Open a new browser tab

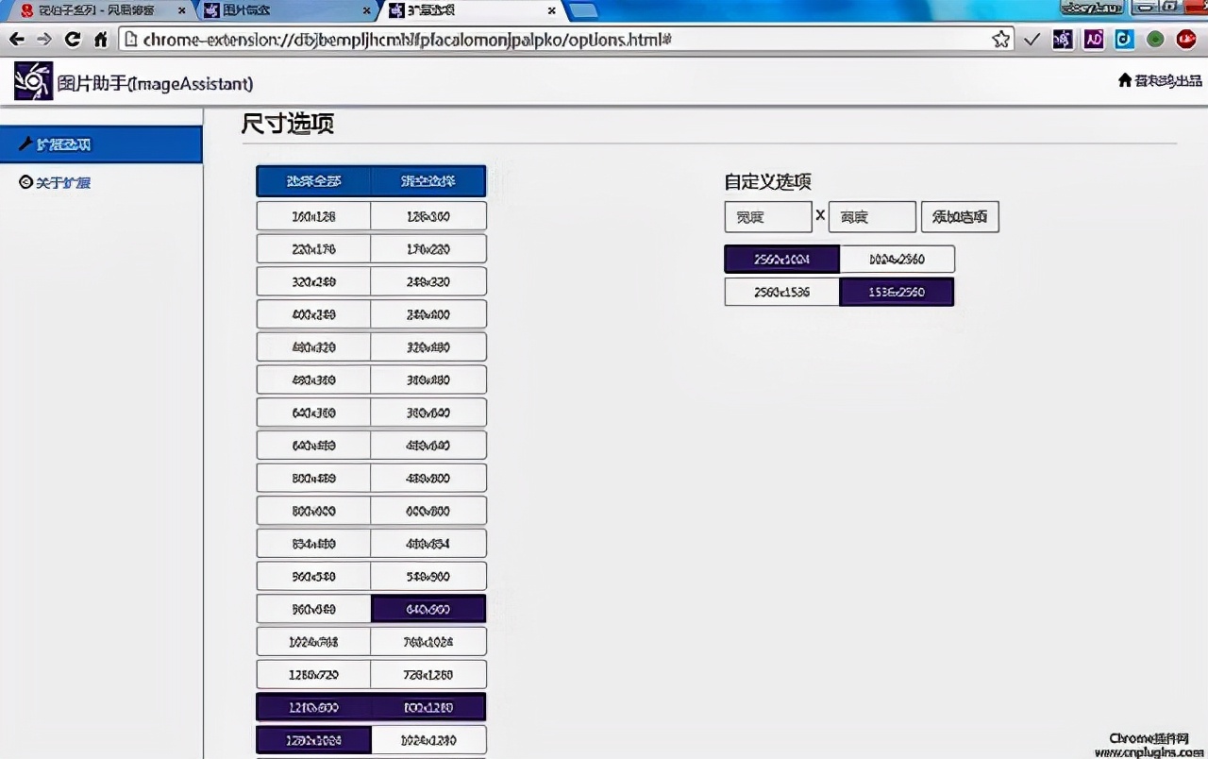click(583, 11)
